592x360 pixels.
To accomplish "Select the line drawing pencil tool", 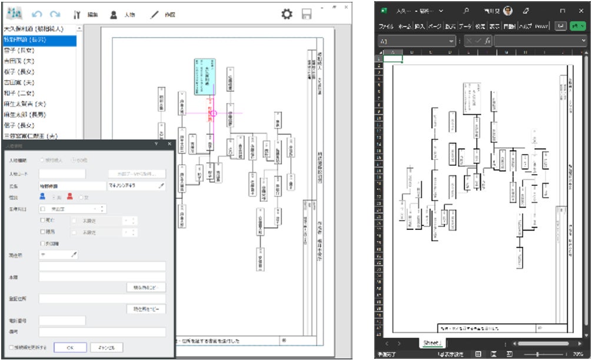I will pos(155,14).
